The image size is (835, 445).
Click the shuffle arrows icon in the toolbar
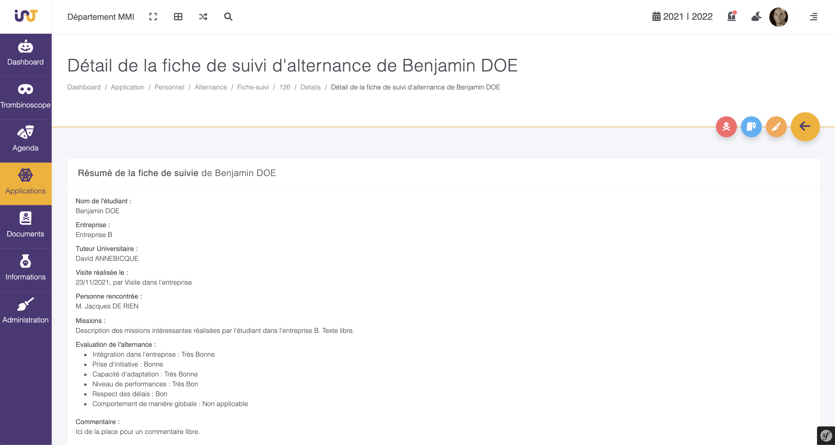click(x=203, y=17)
